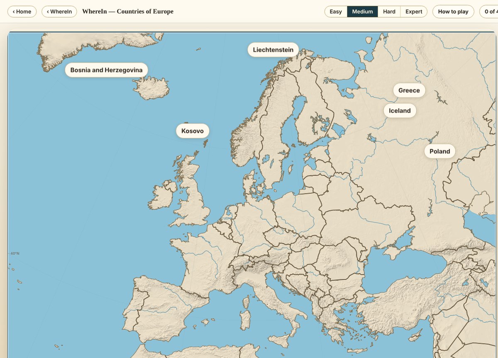Return to the WhereIn games list
Viewport: 498px width, 358px height.
tap(59, 12)
